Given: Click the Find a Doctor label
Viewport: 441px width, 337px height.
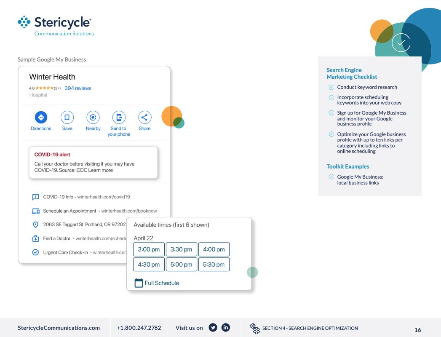Looking at the screenshot, I should tap(56, 238).
